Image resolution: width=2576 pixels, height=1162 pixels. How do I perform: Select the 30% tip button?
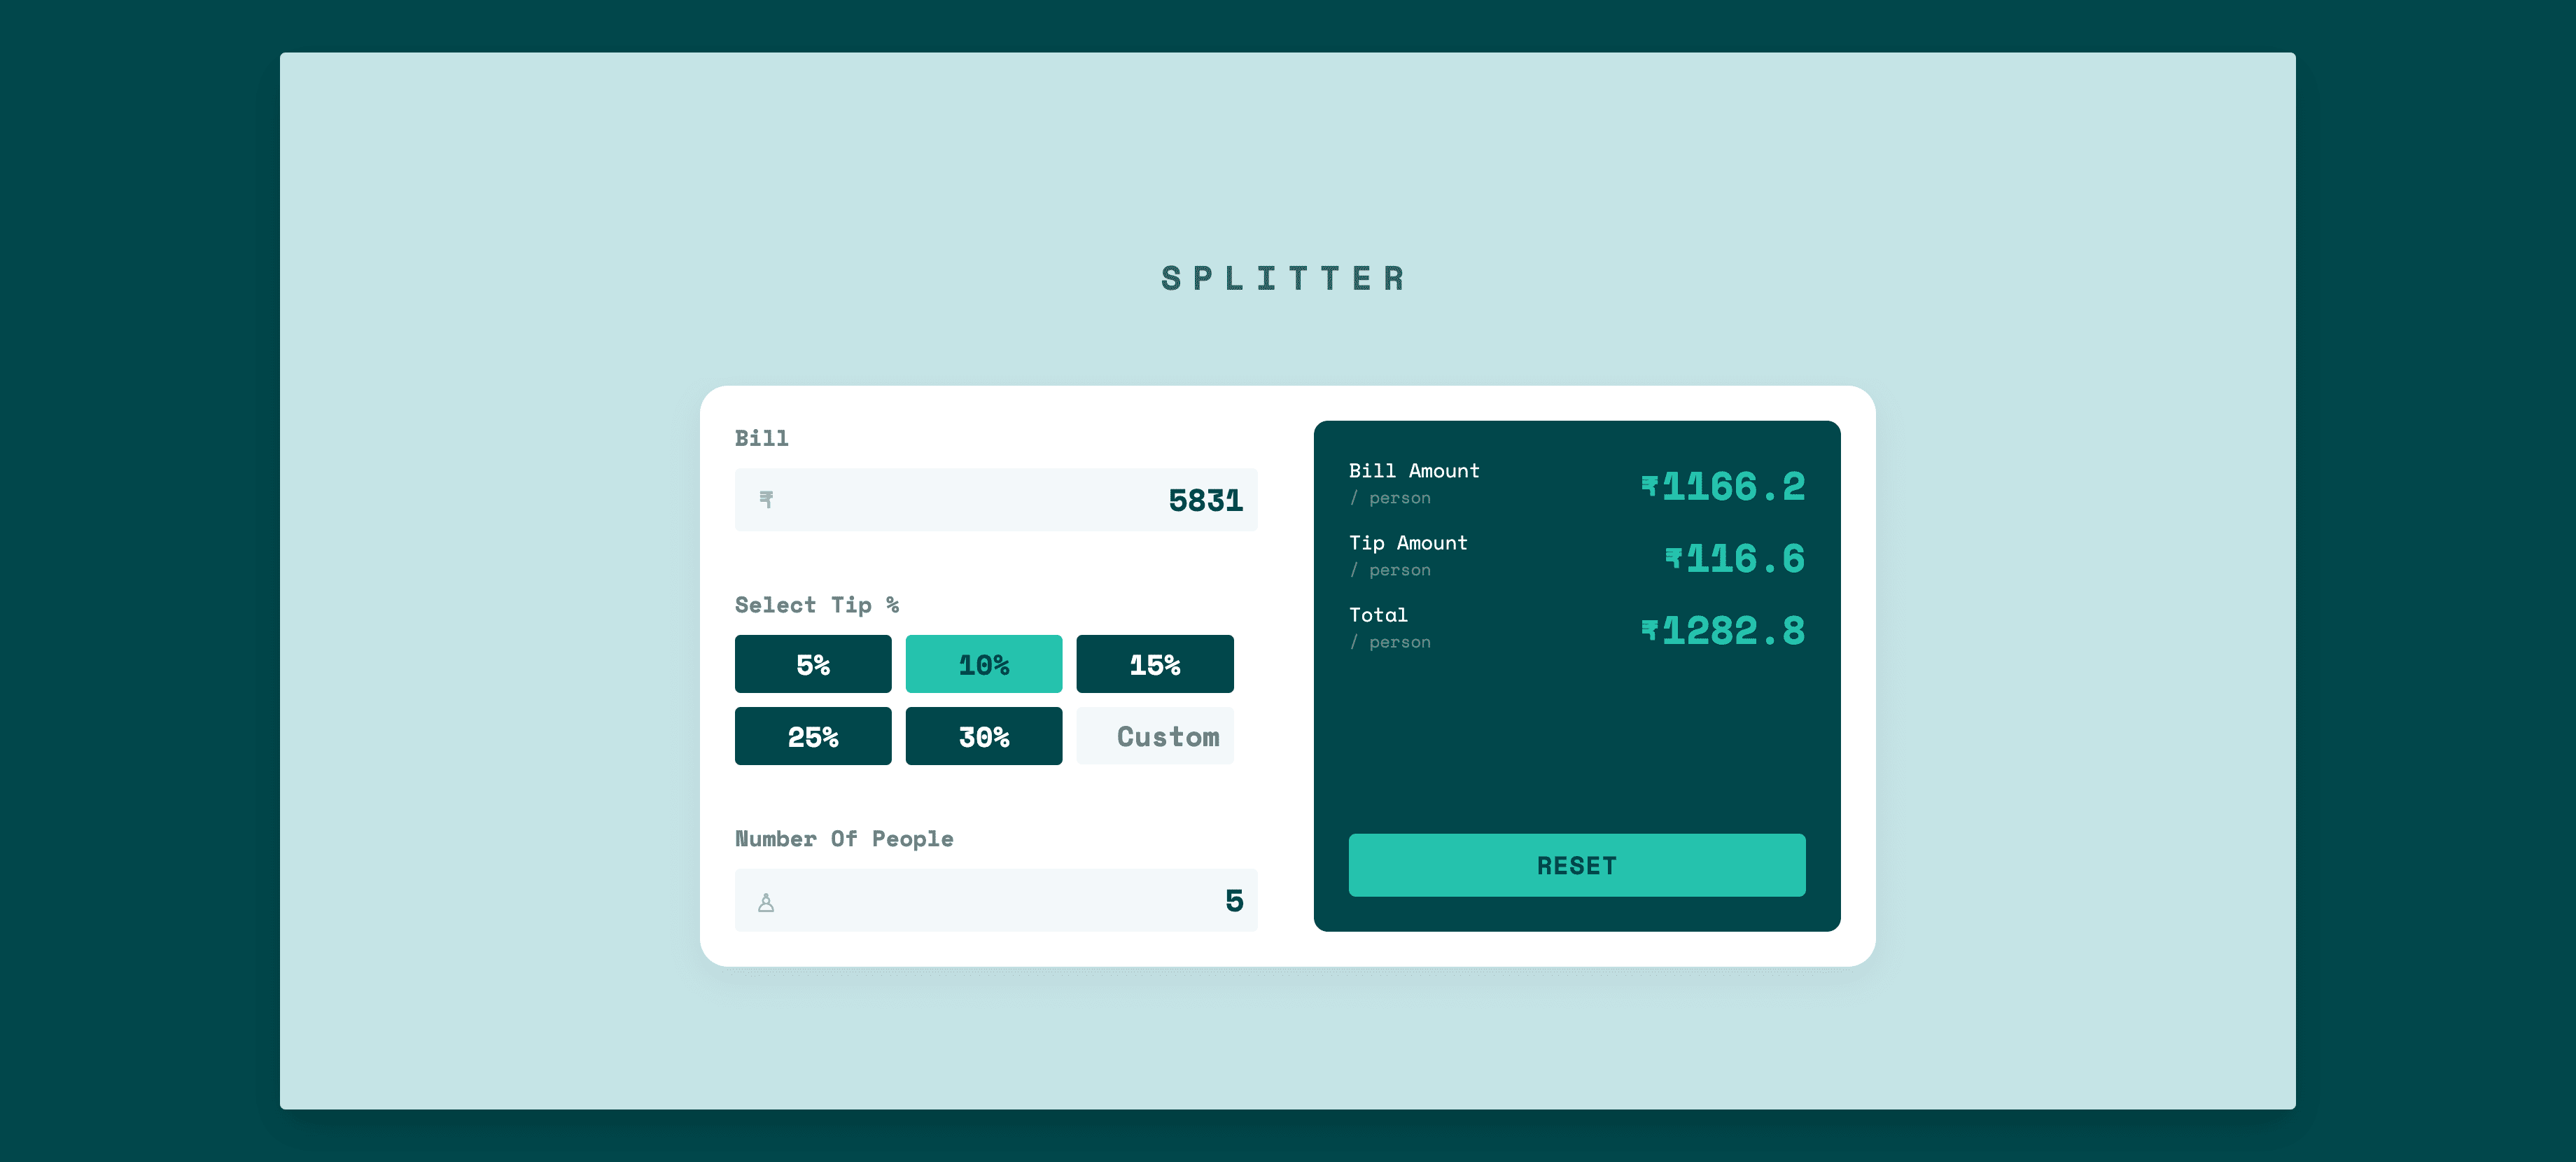tap(984, 735)
